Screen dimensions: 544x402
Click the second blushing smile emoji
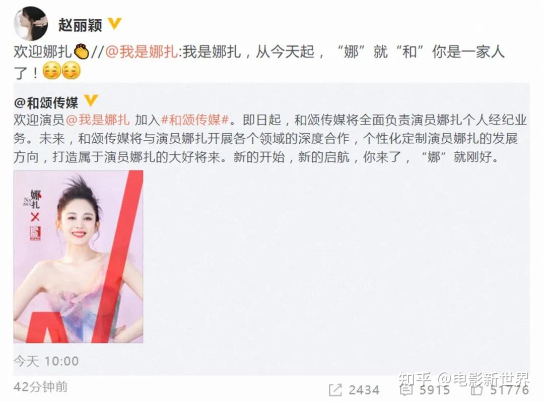point(71,71)
